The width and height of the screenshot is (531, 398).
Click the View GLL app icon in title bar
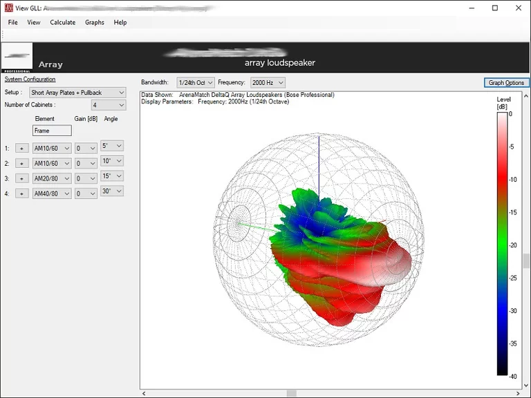click(x=8, y=8)
